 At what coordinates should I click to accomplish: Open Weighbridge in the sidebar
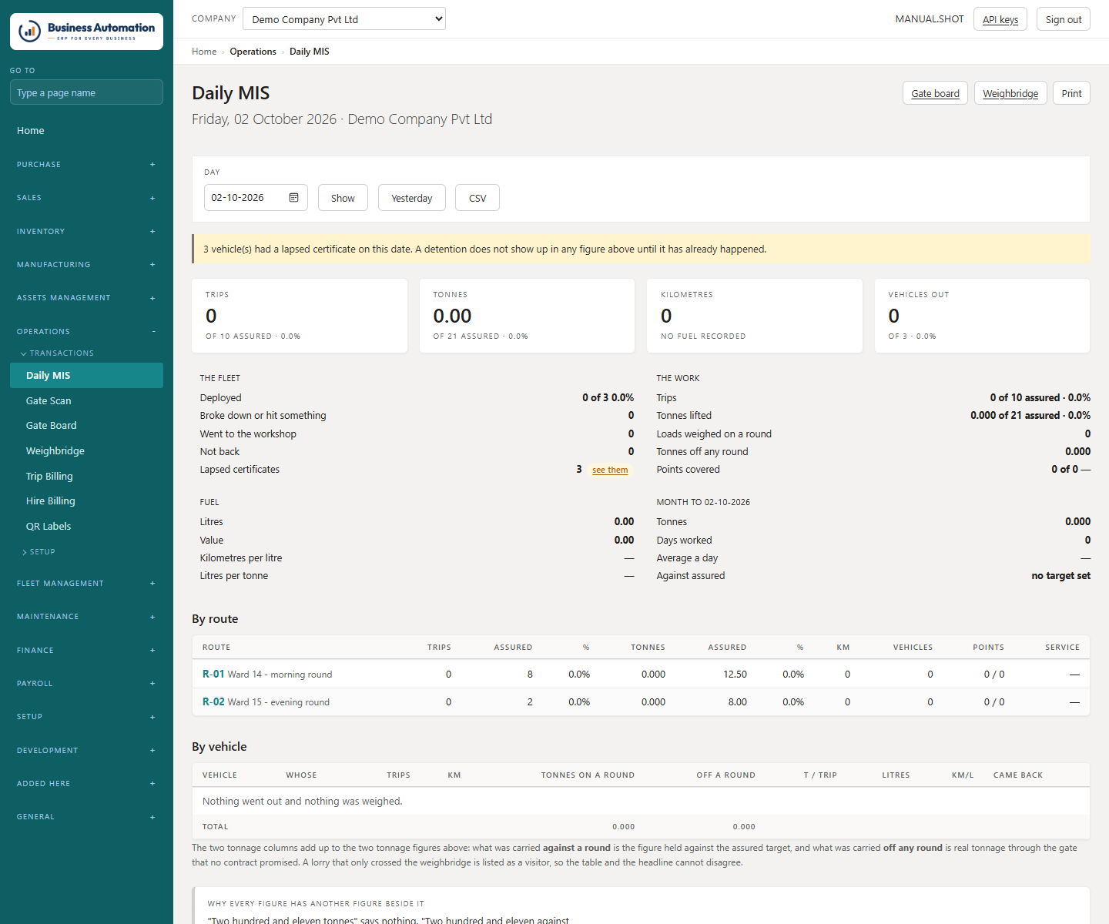coord(86,451)
